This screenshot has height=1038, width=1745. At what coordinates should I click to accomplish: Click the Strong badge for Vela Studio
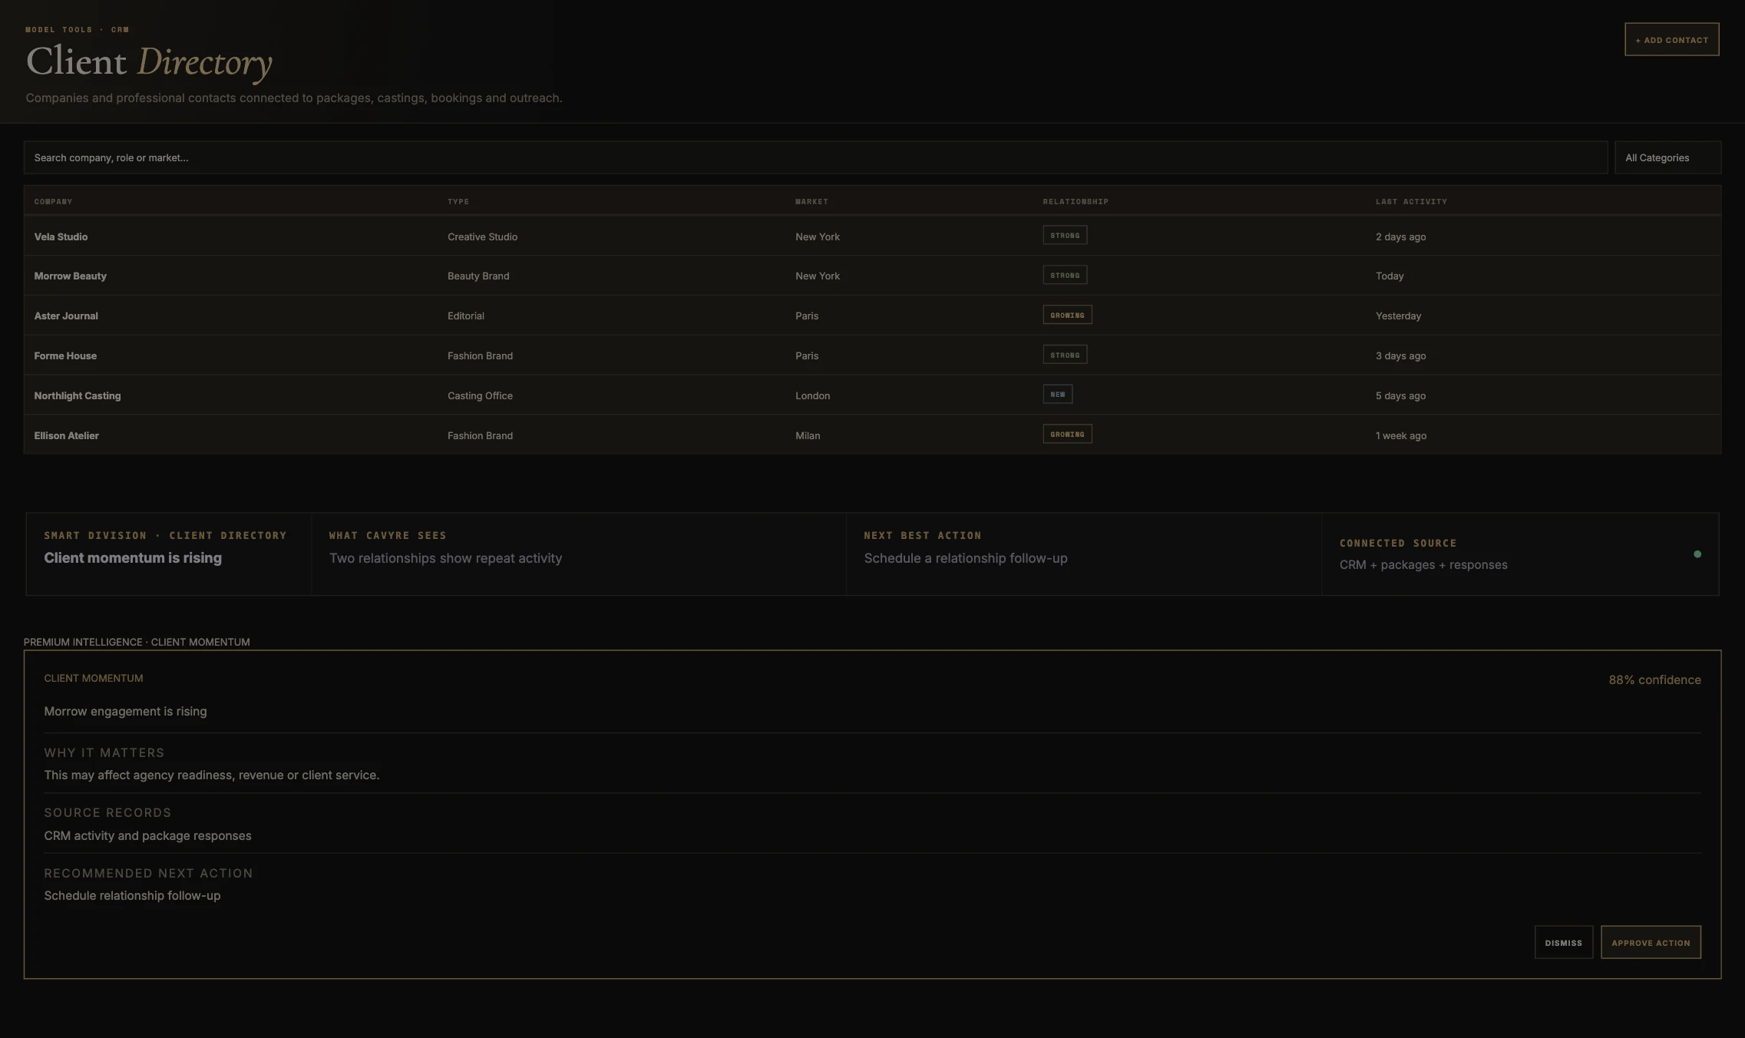(x=1065, y=235)
